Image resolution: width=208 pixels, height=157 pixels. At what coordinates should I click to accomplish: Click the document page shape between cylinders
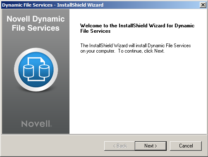tap(36, 69)
